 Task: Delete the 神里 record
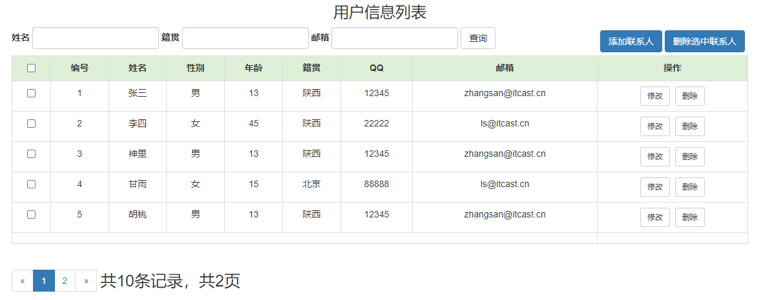coord(690,157)
